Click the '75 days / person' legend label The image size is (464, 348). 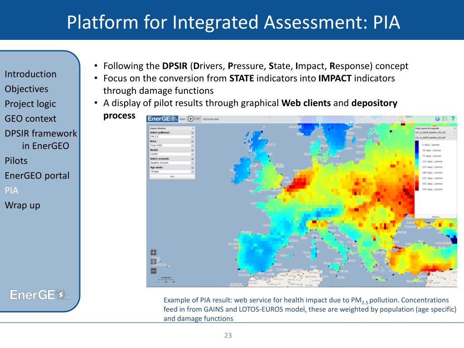point(431,156)
